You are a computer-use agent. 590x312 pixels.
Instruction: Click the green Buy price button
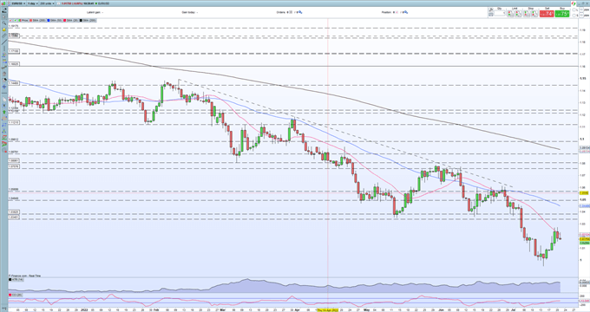pyautogui.click(x=562, y=14)
